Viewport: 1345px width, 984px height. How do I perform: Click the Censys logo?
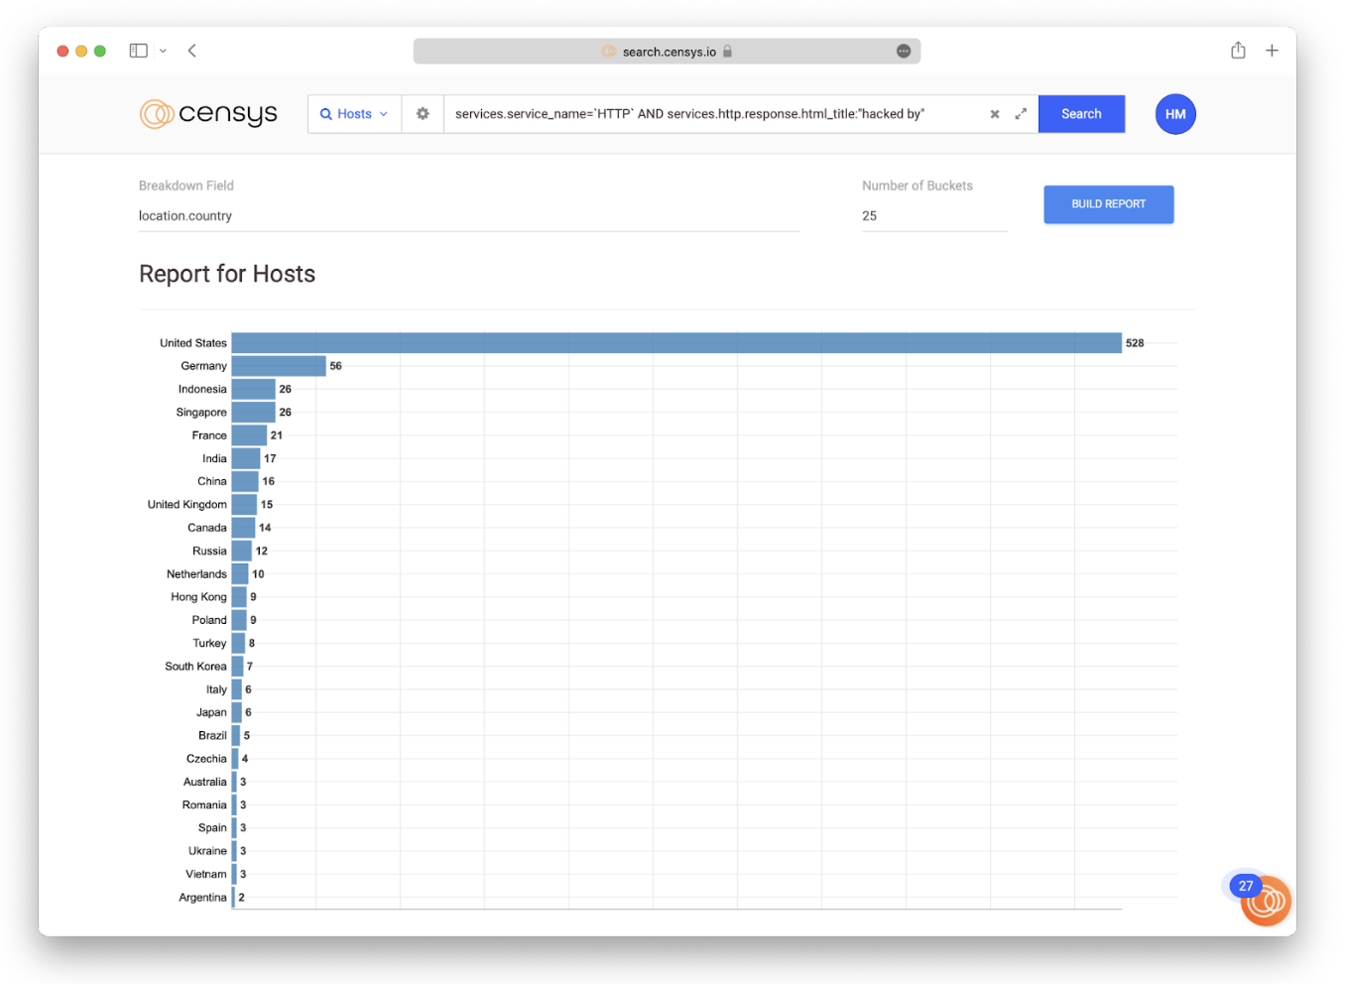208,114
